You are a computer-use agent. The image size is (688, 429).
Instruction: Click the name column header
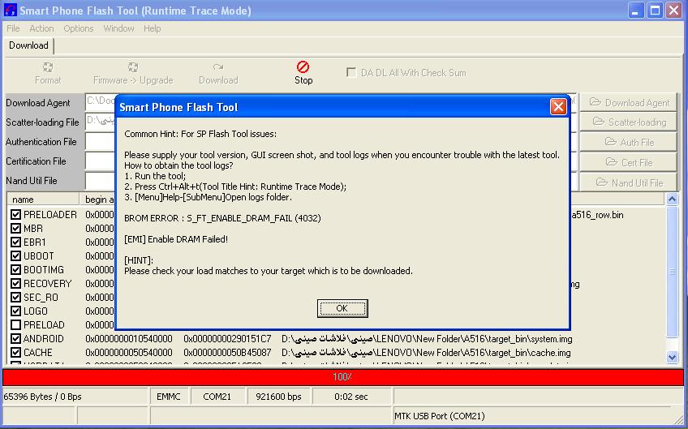pos(43,199)
